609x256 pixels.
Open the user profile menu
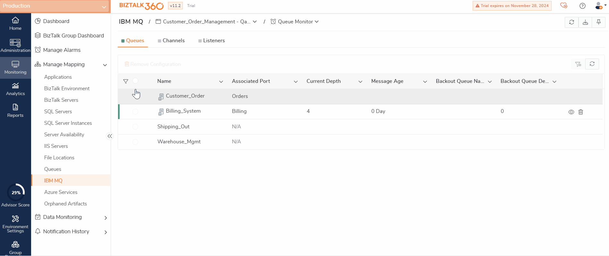pyautogui.click(x=600, y=6)
